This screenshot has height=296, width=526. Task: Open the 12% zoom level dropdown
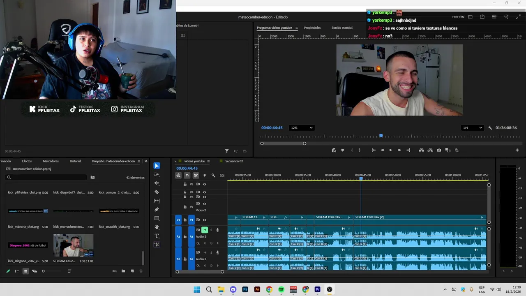(302, 128)
